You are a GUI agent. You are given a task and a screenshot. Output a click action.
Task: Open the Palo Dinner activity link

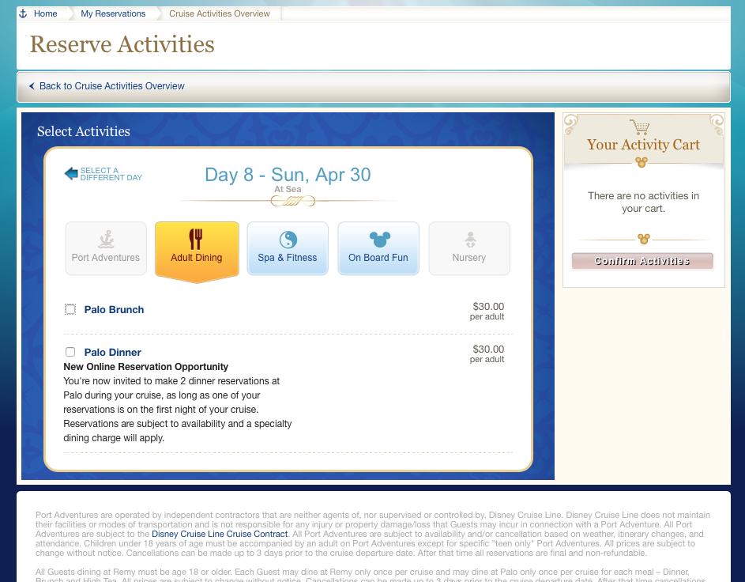tap(113, 353)
